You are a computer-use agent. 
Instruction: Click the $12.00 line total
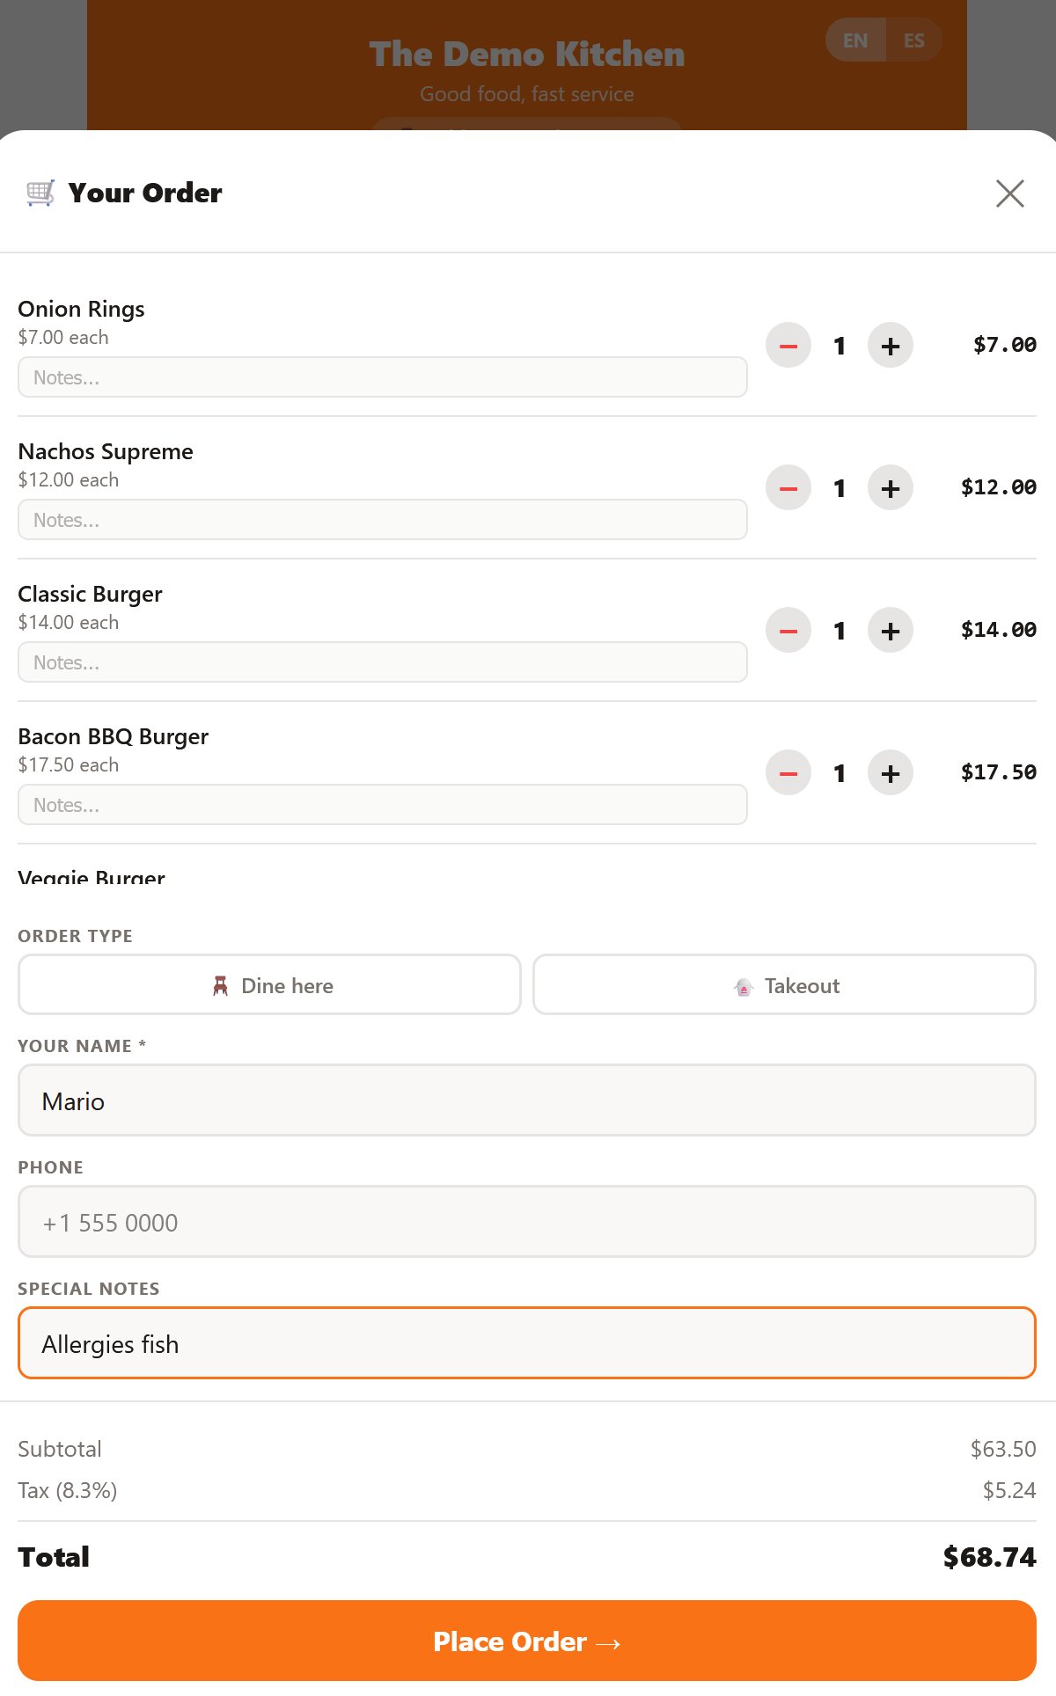pos(998,487)
